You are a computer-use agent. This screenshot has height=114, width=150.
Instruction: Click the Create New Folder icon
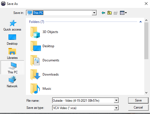[x=116, y=13]
